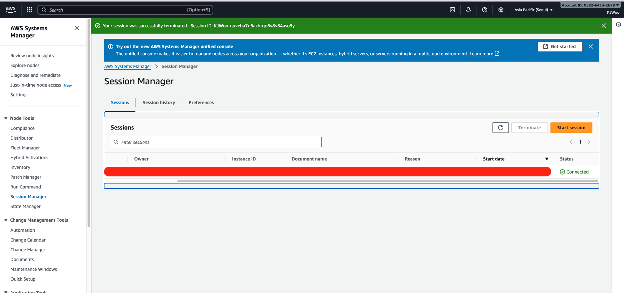Image resolution: width=624 pixels, height=293 pixels.
Task: Click the Terminate button
Action: pyautogui.click(x=530, y=128)
